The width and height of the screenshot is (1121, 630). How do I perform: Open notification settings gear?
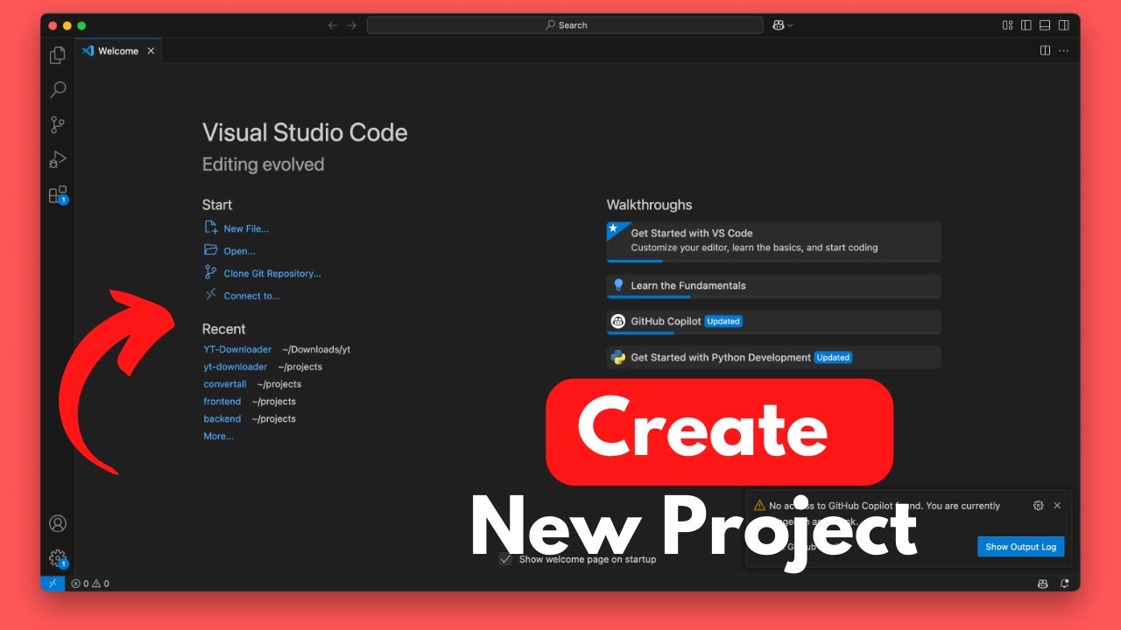1039,506
